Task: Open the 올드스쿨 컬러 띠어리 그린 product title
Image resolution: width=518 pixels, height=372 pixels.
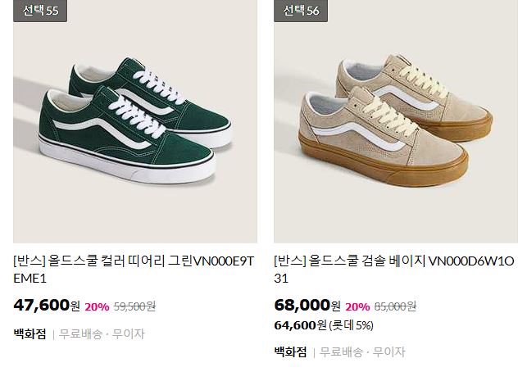Action: pyautogui.click(x=134, y=270)
